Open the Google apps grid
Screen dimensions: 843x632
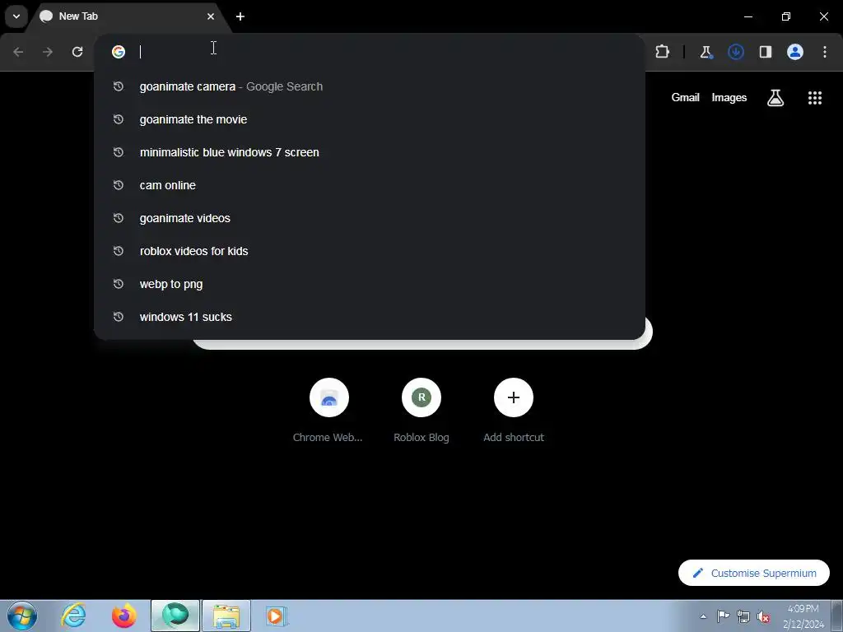click(814, 98)
